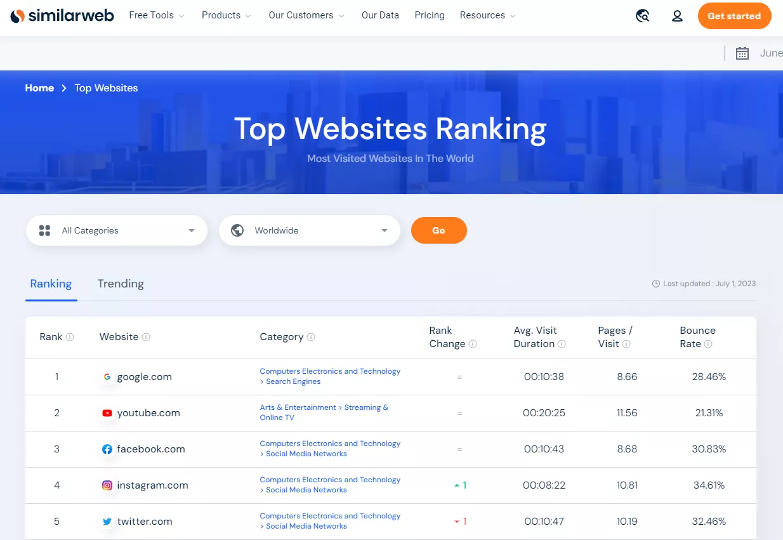This screenshot has height=540, width=783.
Task: Click twitter.com's pages per visit 10.19
Action: [x=627, y=522]
